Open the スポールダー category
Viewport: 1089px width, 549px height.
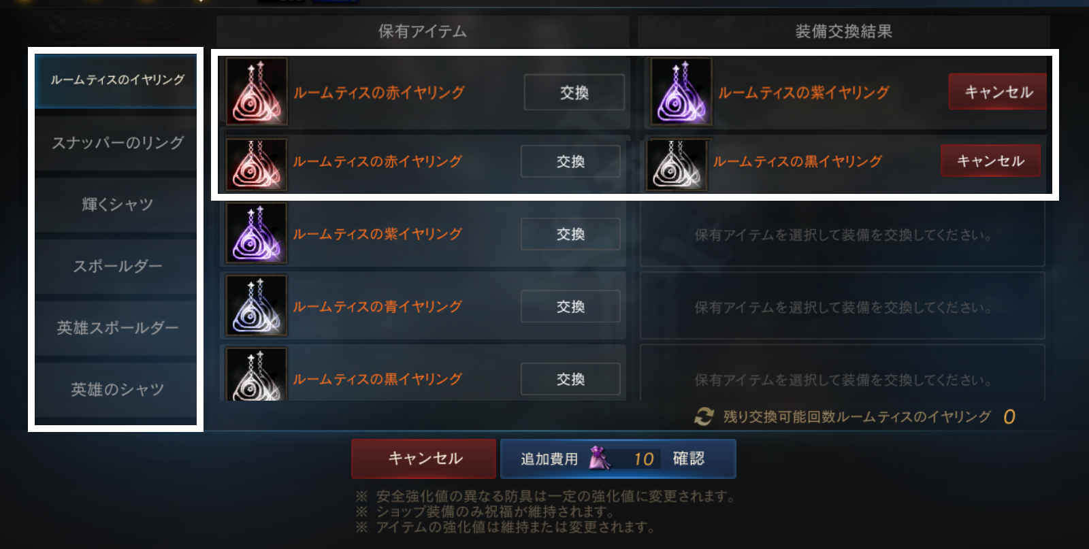point(116,267)
